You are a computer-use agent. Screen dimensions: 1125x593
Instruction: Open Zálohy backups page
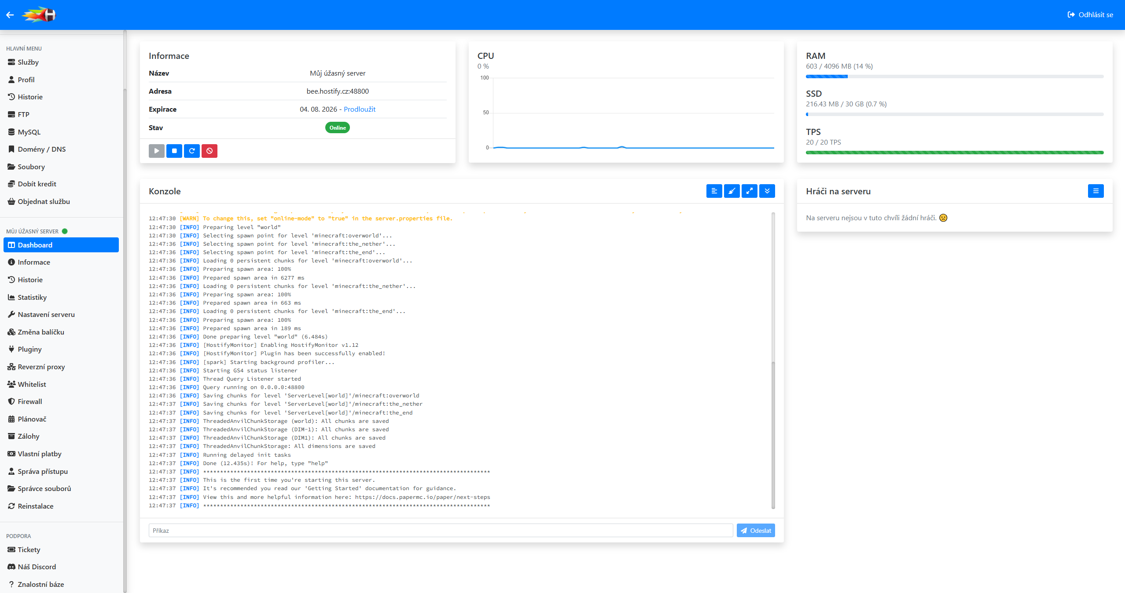[61, 436]
